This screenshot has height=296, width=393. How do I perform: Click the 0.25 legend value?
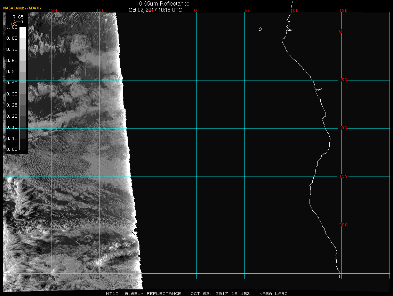(x=12, y=105)
